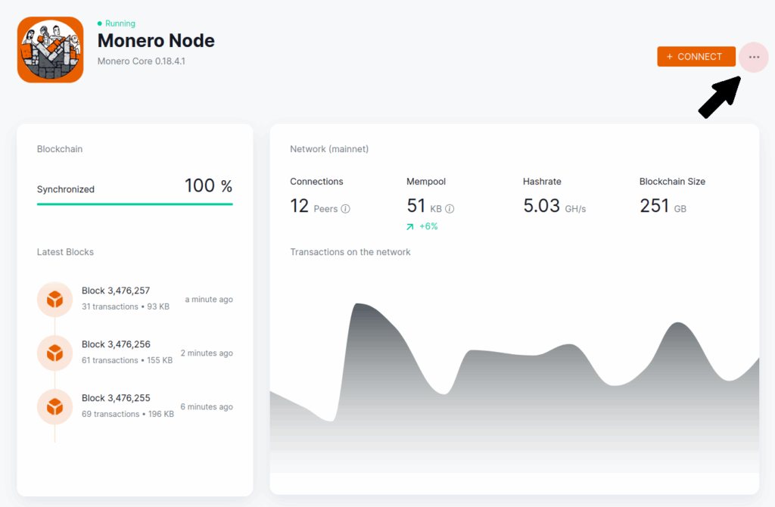Click '69 transactions • 196 KB' text

coord(127,414)
